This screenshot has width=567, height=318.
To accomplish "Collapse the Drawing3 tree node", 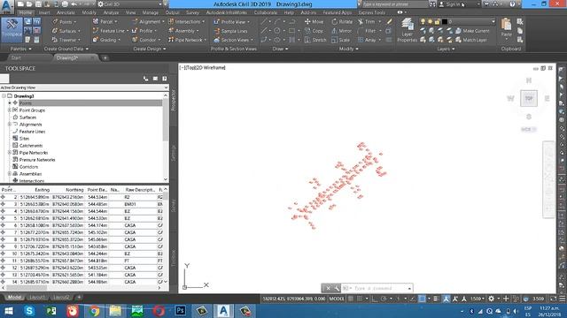I will [x=4, y=96].
